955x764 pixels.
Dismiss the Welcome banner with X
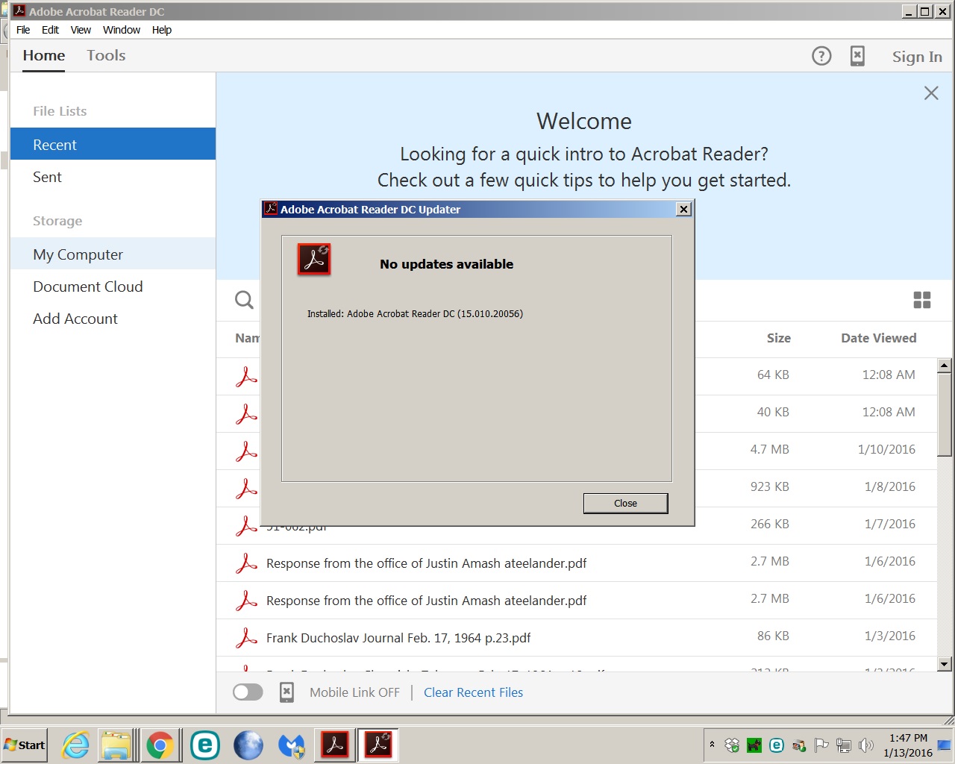(931, 93)
